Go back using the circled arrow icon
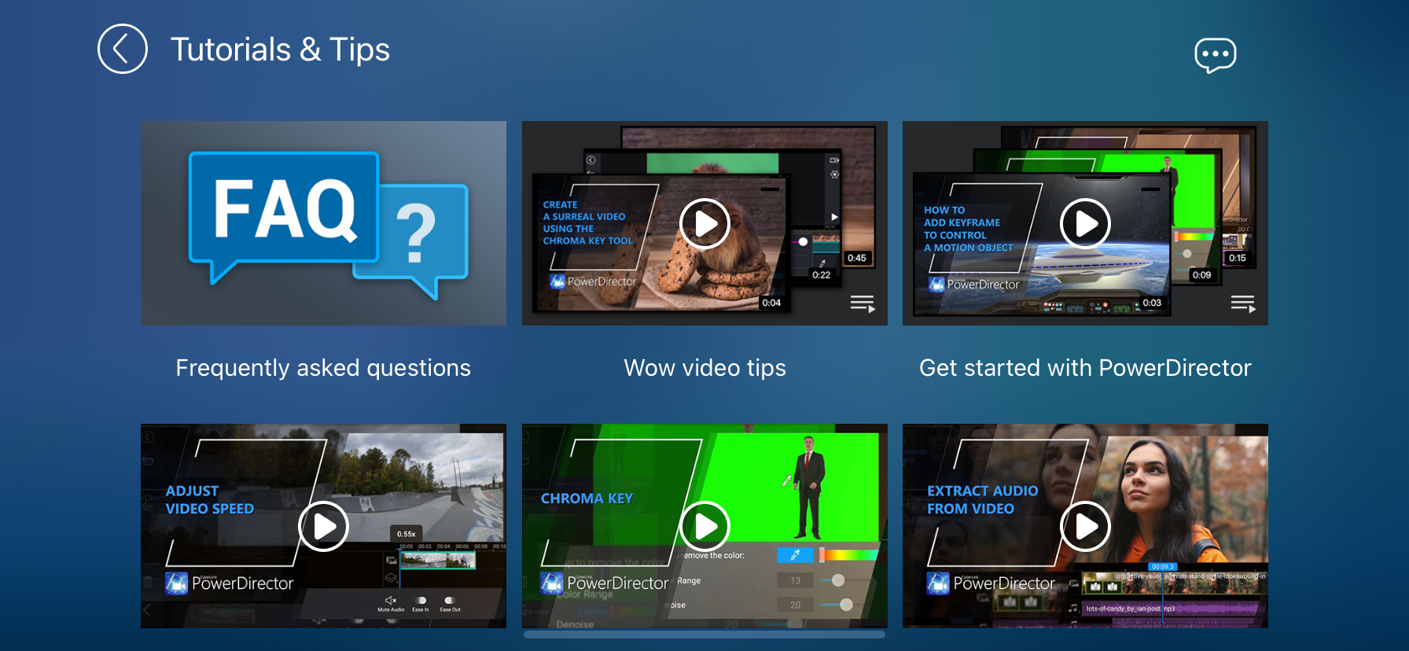Viewport: 1409px width, 651px height. 123,49
